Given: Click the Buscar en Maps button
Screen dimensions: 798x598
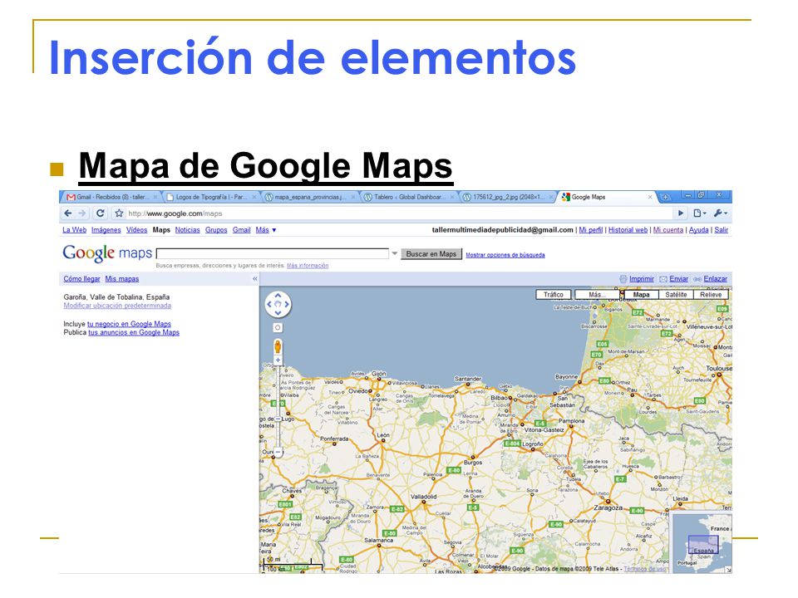Looking at the screenshot, I should pos(431,254).
